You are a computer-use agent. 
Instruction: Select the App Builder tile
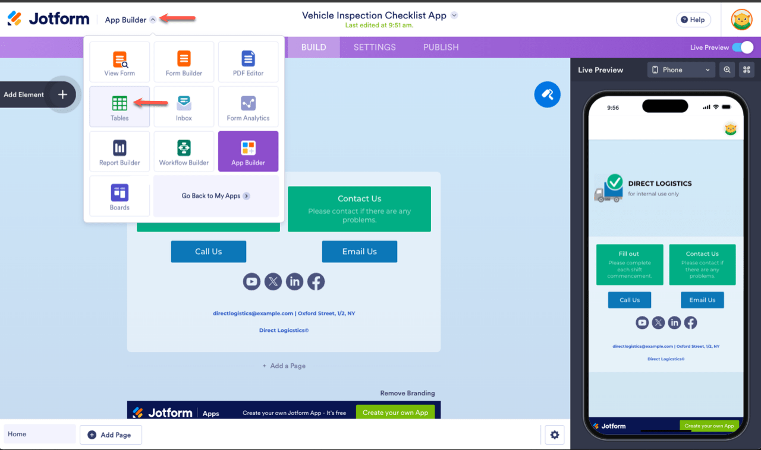point(248,151)
